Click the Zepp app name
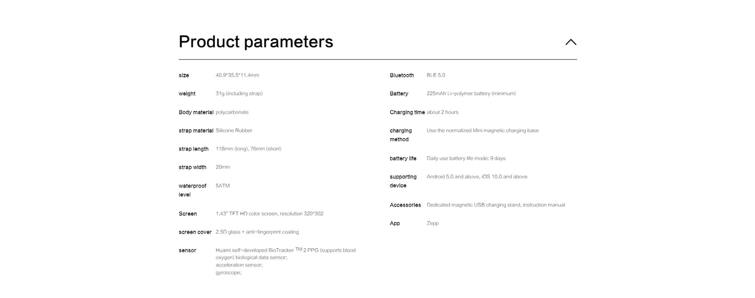Screen dimensions: 755x298 click(x=432, y=224)
